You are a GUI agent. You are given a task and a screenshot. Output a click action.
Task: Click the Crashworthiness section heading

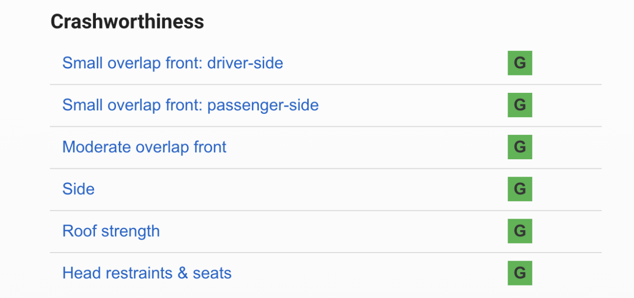[127, 21]
